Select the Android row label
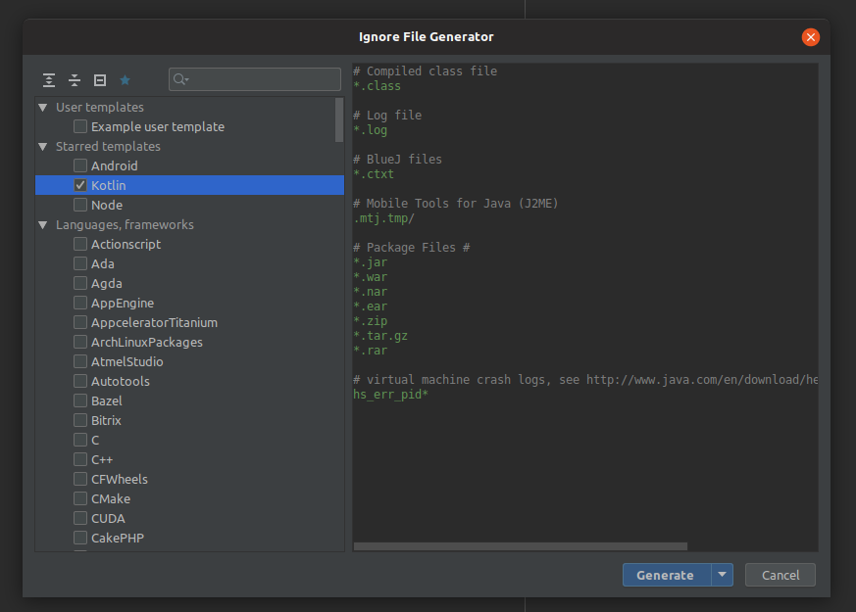Viewport: 856px width, 612px height. click(114, 165)
